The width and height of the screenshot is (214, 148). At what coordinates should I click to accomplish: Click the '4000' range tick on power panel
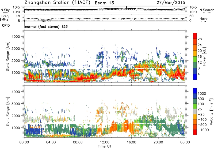(16, 36)
